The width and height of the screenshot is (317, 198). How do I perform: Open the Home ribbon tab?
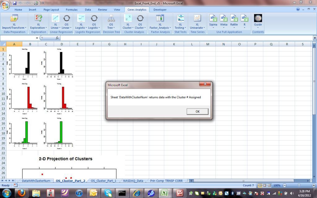[x=18, y=10]
